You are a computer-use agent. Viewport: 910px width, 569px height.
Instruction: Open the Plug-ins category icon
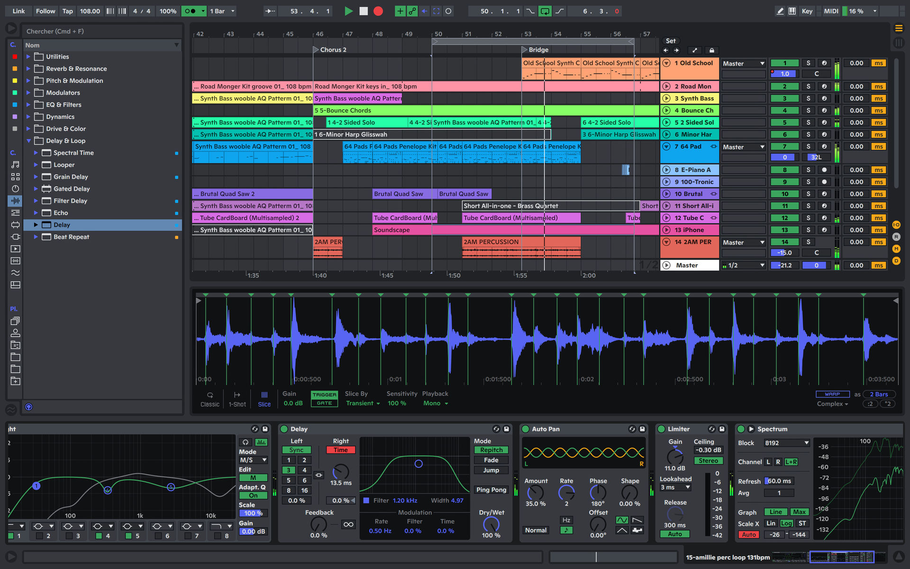15,237
